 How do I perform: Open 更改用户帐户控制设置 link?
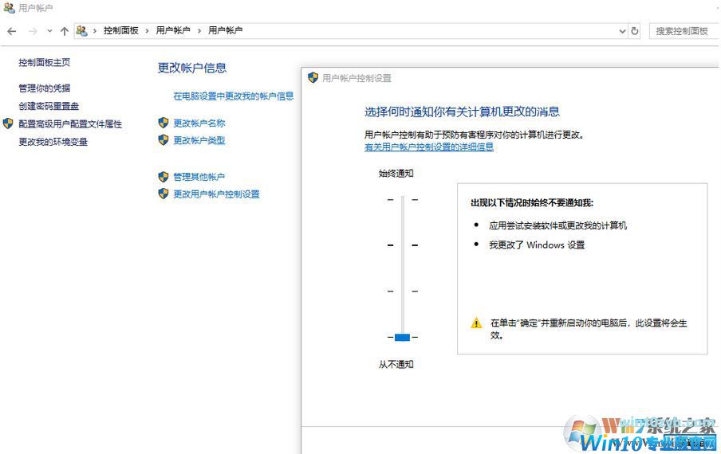coord(217,194)
